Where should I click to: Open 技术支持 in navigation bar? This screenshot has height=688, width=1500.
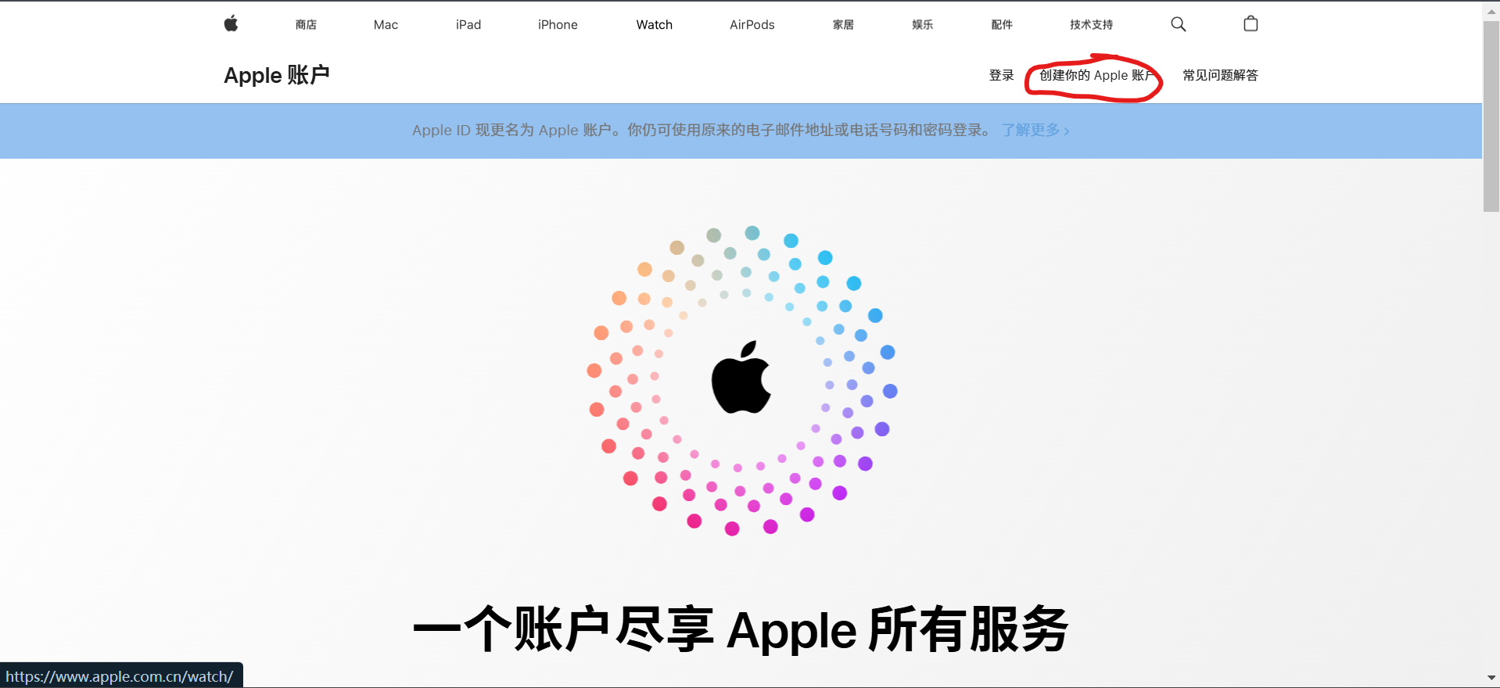[x=1091, y=24]
